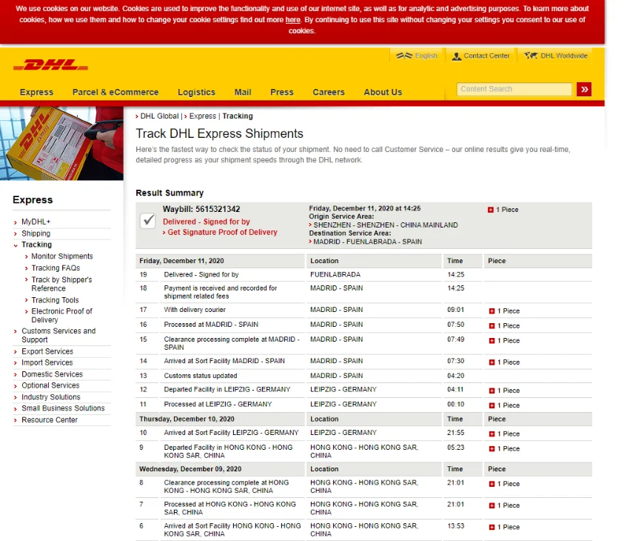Screen dimensions: 627x541
Task: Click the Express breadcrumb link
Action: tap(202, 116)
